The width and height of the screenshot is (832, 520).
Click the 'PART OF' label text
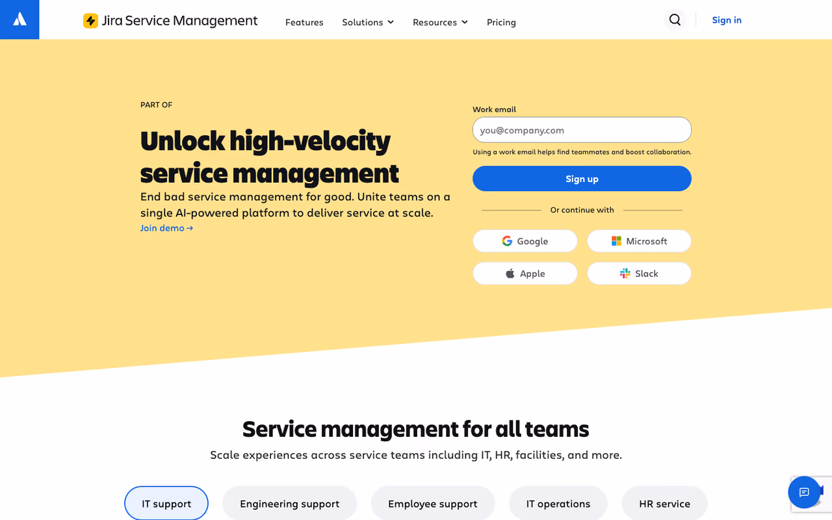click(156, 105)
